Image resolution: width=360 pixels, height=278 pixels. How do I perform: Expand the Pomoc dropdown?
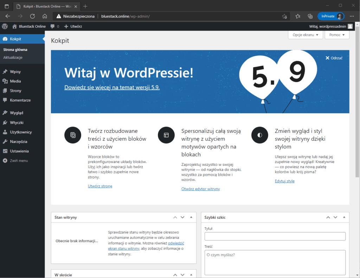[337, 35]
